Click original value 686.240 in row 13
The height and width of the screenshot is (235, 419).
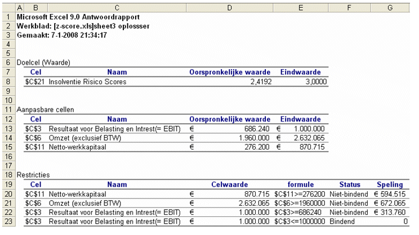click(257, 129)
